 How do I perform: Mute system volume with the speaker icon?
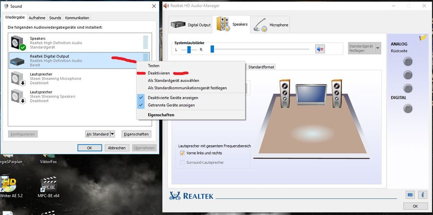[x=320, y=49]
